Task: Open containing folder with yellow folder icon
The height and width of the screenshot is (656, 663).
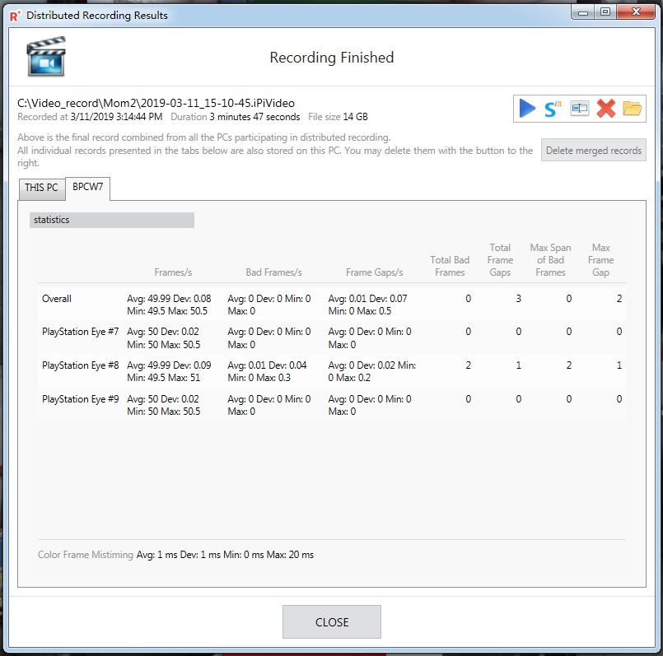Action: point(633,109)
